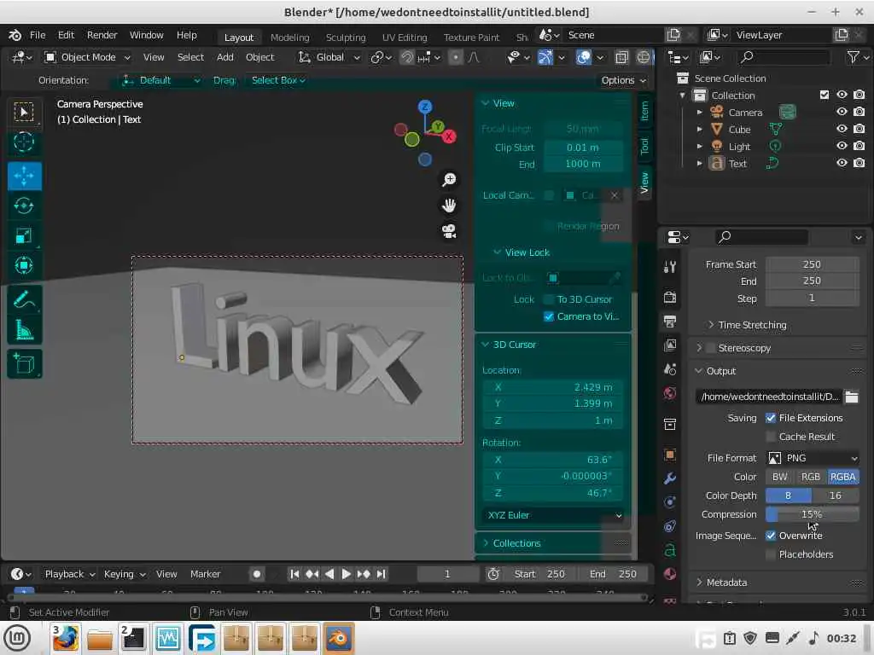The height and width of the screenshot is (655, 874).
Task: Select the Cursor tool
Action: click(24, 142)
